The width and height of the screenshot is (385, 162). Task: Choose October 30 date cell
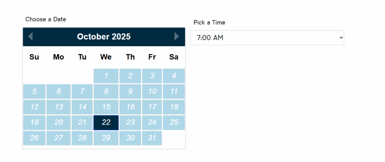[130, 138]
